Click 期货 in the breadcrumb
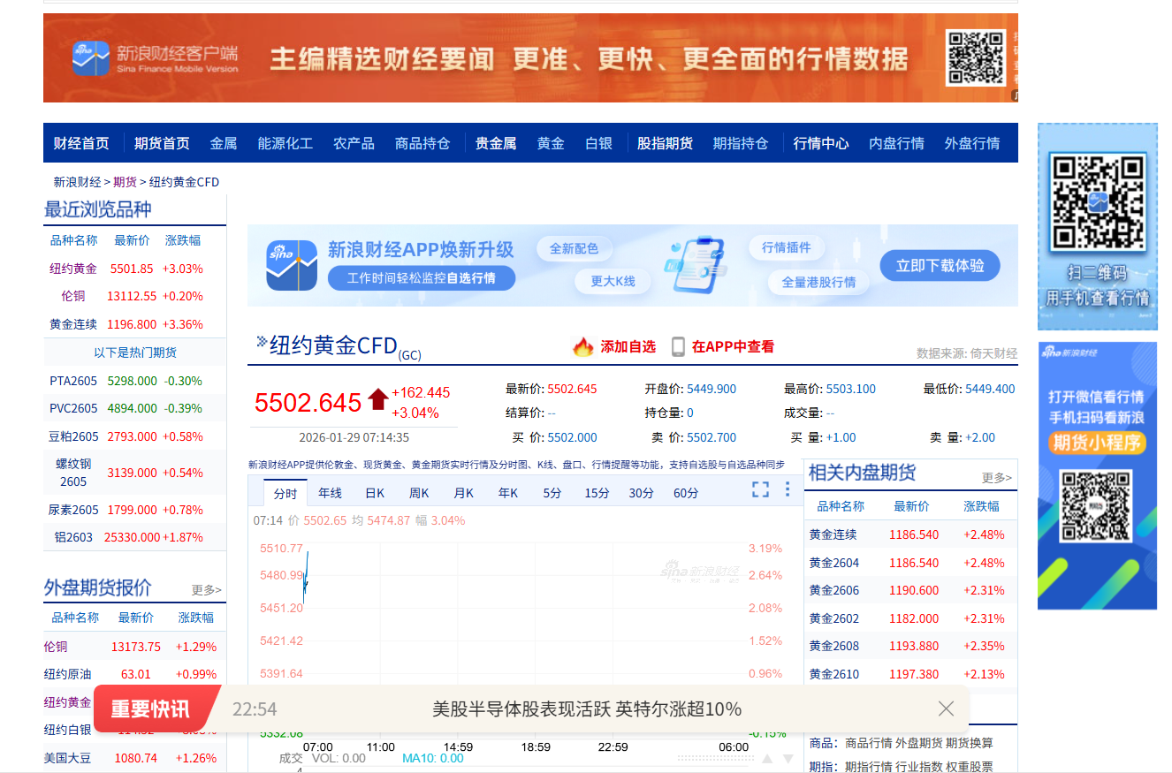 [125, 182]
